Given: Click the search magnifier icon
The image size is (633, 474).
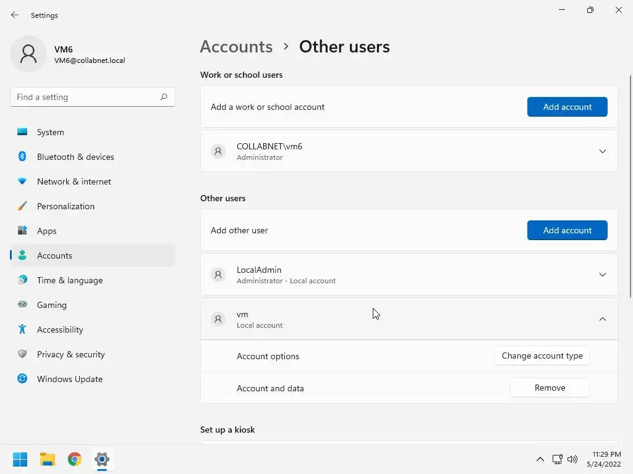Looking at the screenshot, I should tap(164, 97).
